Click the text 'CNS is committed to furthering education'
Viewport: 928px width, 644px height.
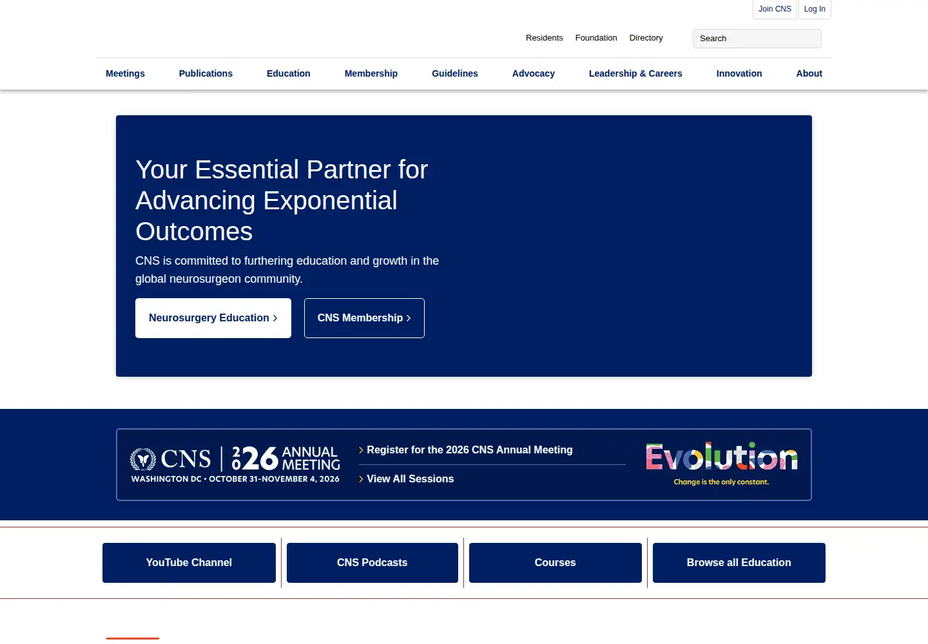(x=287, y=270)
